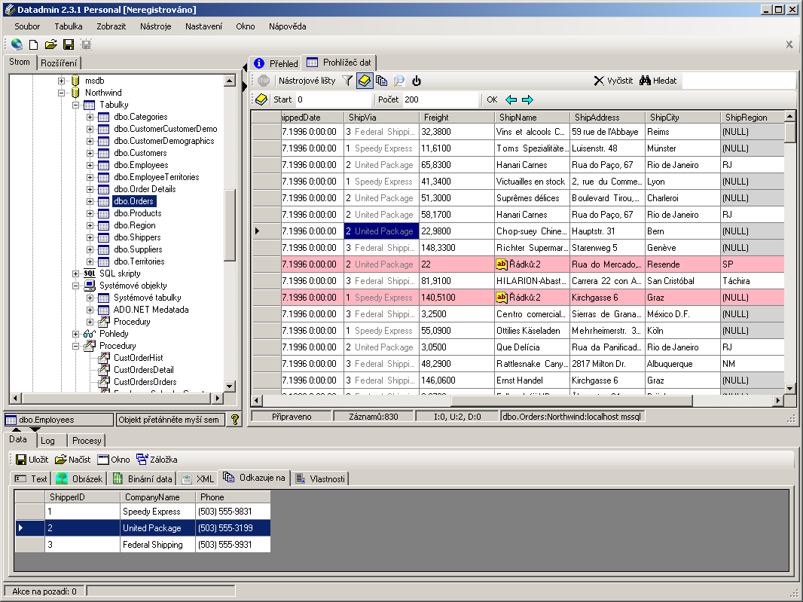Click the ab icon in Resende row ShipName
The width and height of the screenshot is (803, 602).
pos(502,264)
